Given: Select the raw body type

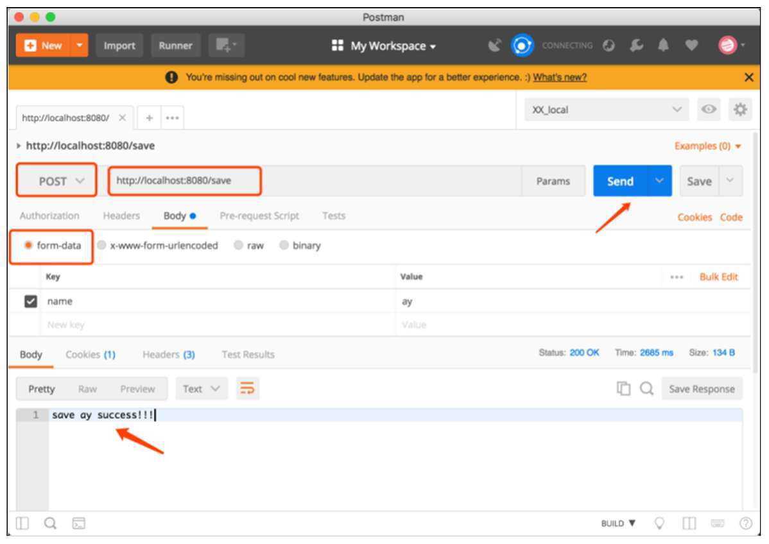Looking at the screenshot, I should pyautogui.click(x=238, y=245).
